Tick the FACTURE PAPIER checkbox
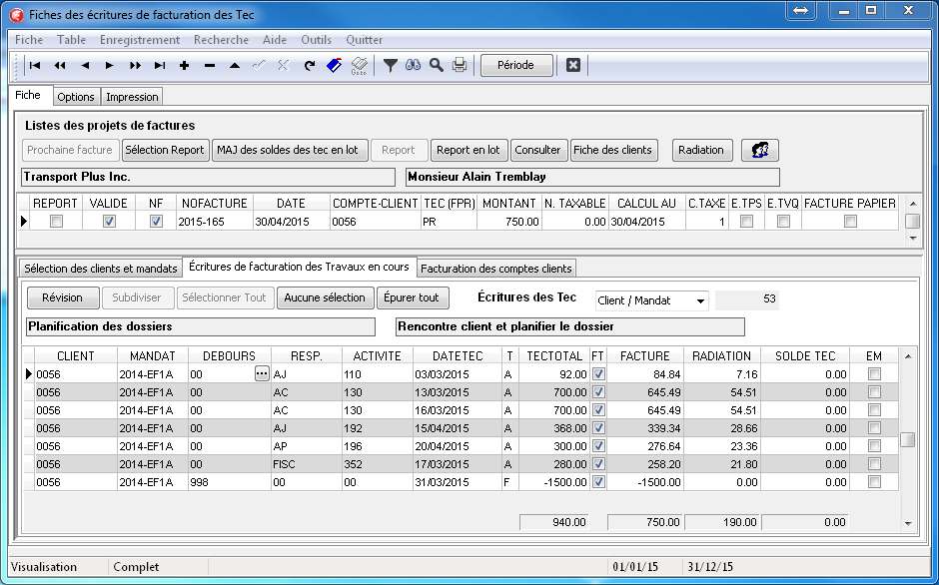The height and width of the screenshot is (585, 939). tap(850, 222)
